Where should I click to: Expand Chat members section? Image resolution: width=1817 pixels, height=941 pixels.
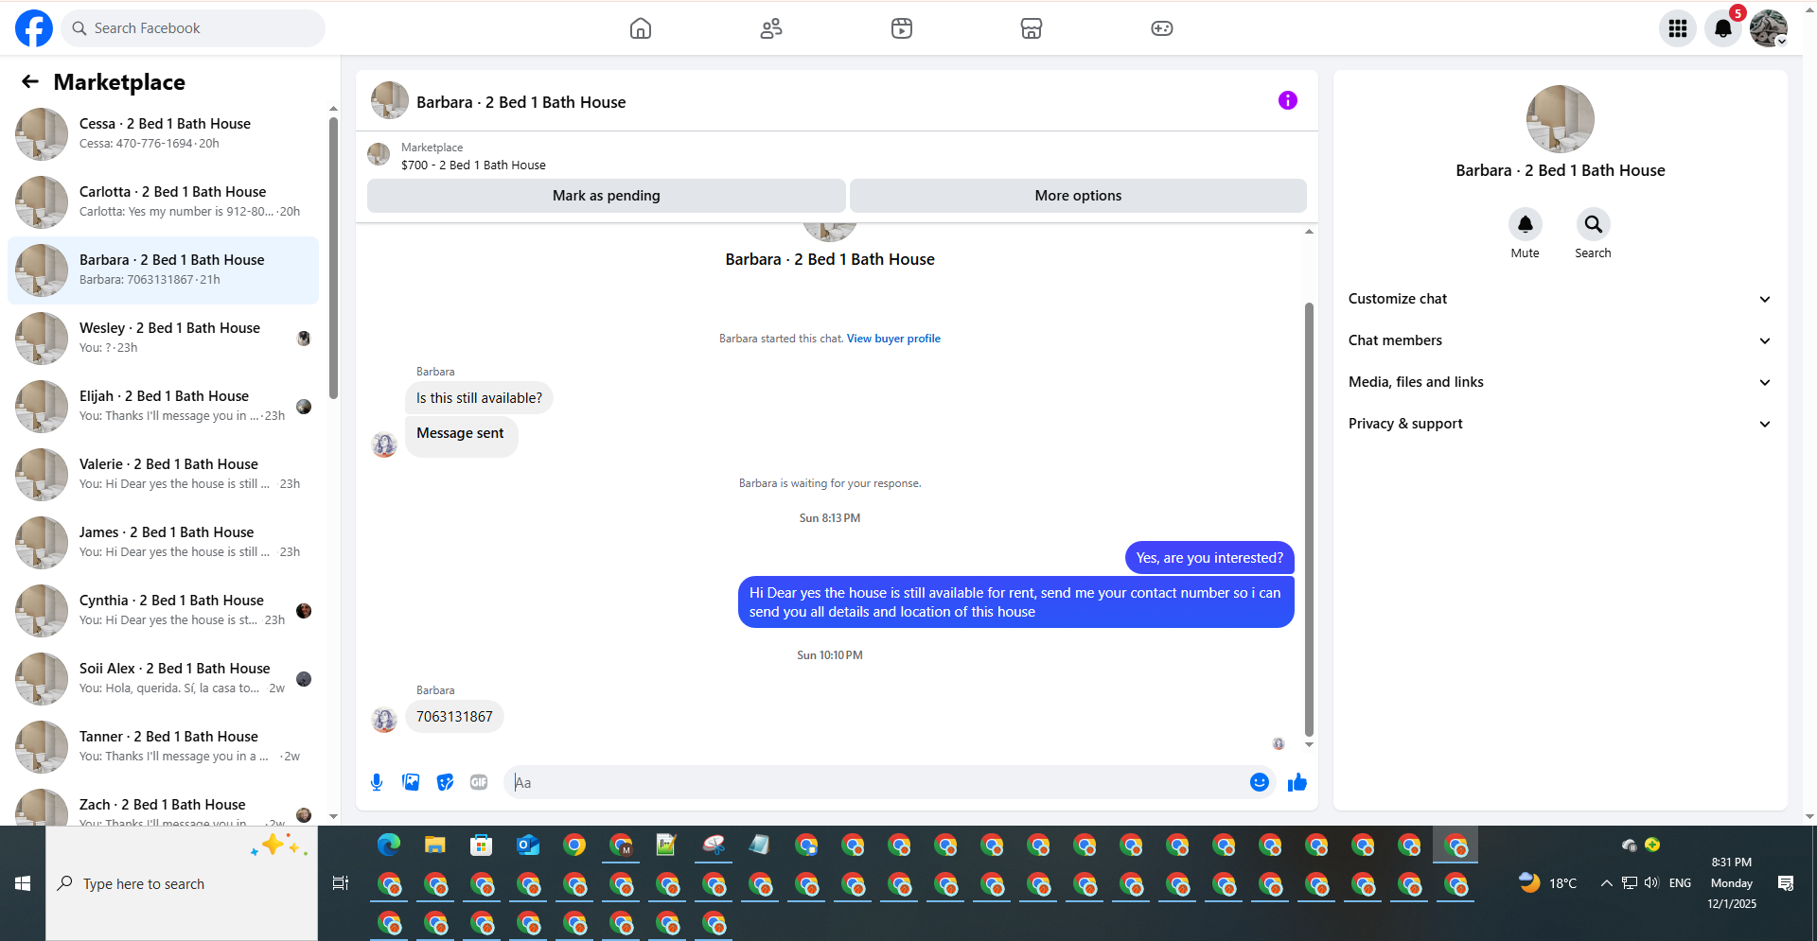click(x=1560, y=340)
